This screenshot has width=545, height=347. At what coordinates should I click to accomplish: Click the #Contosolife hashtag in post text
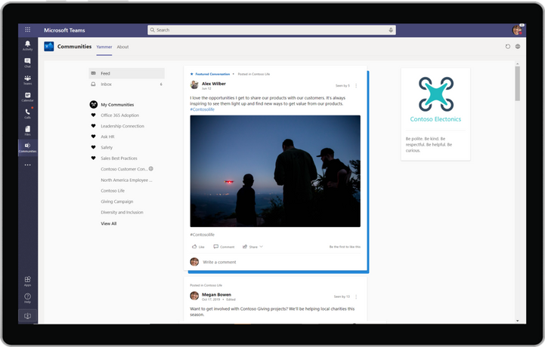(203, 109)
